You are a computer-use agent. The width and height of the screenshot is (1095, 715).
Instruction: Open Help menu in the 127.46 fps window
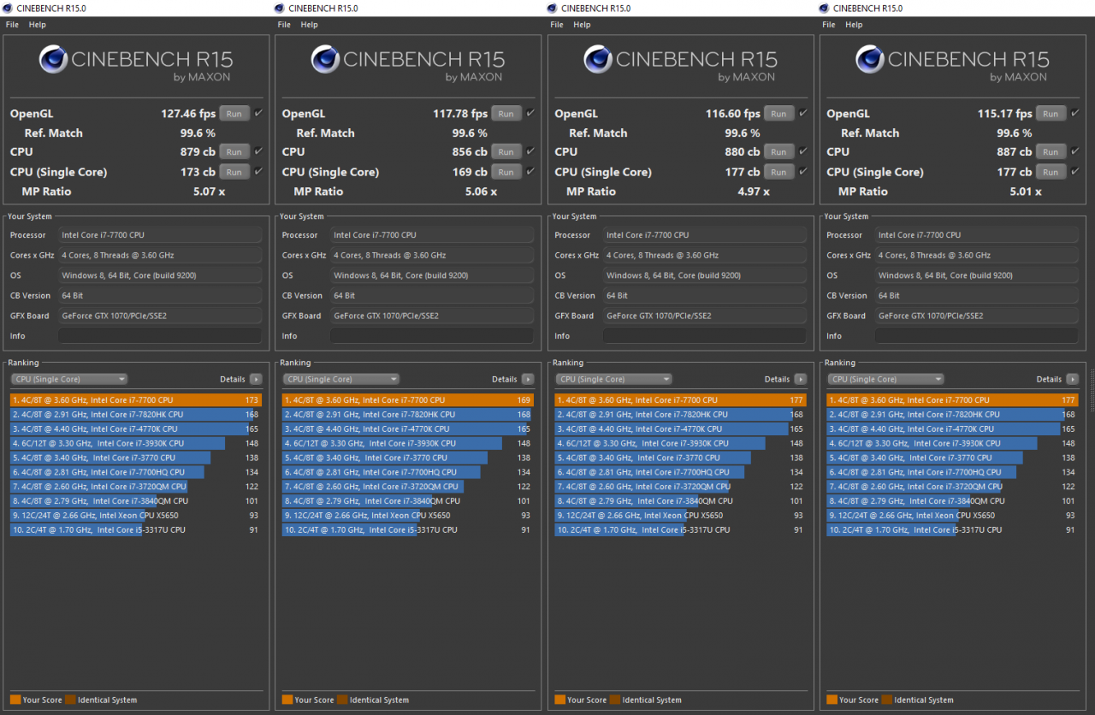(38, 25)
